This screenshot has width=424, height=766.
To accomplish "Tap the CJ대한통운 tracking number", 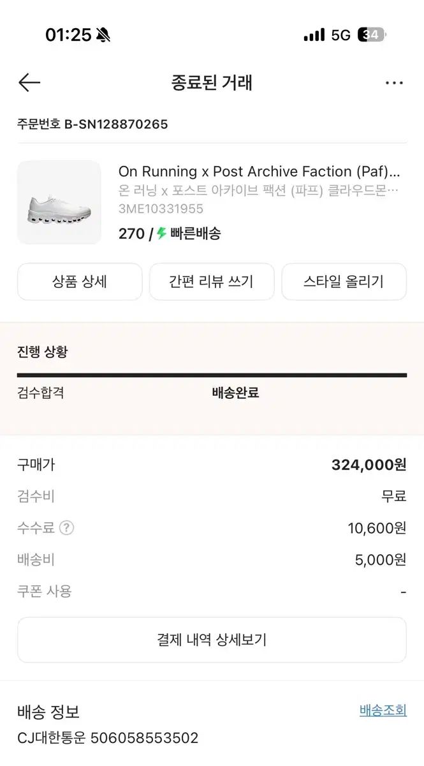I will [144, 739].
